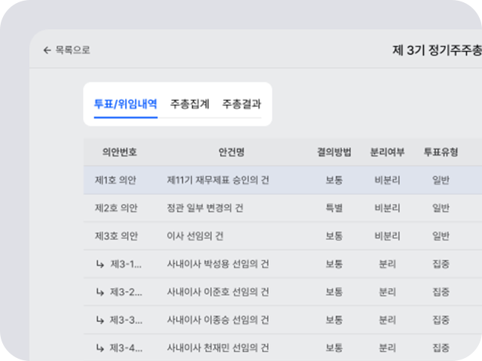
Task: Click 분리 in the 천재민 row
Action: coord(387,347)
